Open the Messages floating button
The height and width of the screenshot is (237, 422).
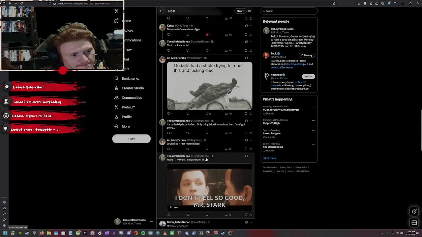414,223
